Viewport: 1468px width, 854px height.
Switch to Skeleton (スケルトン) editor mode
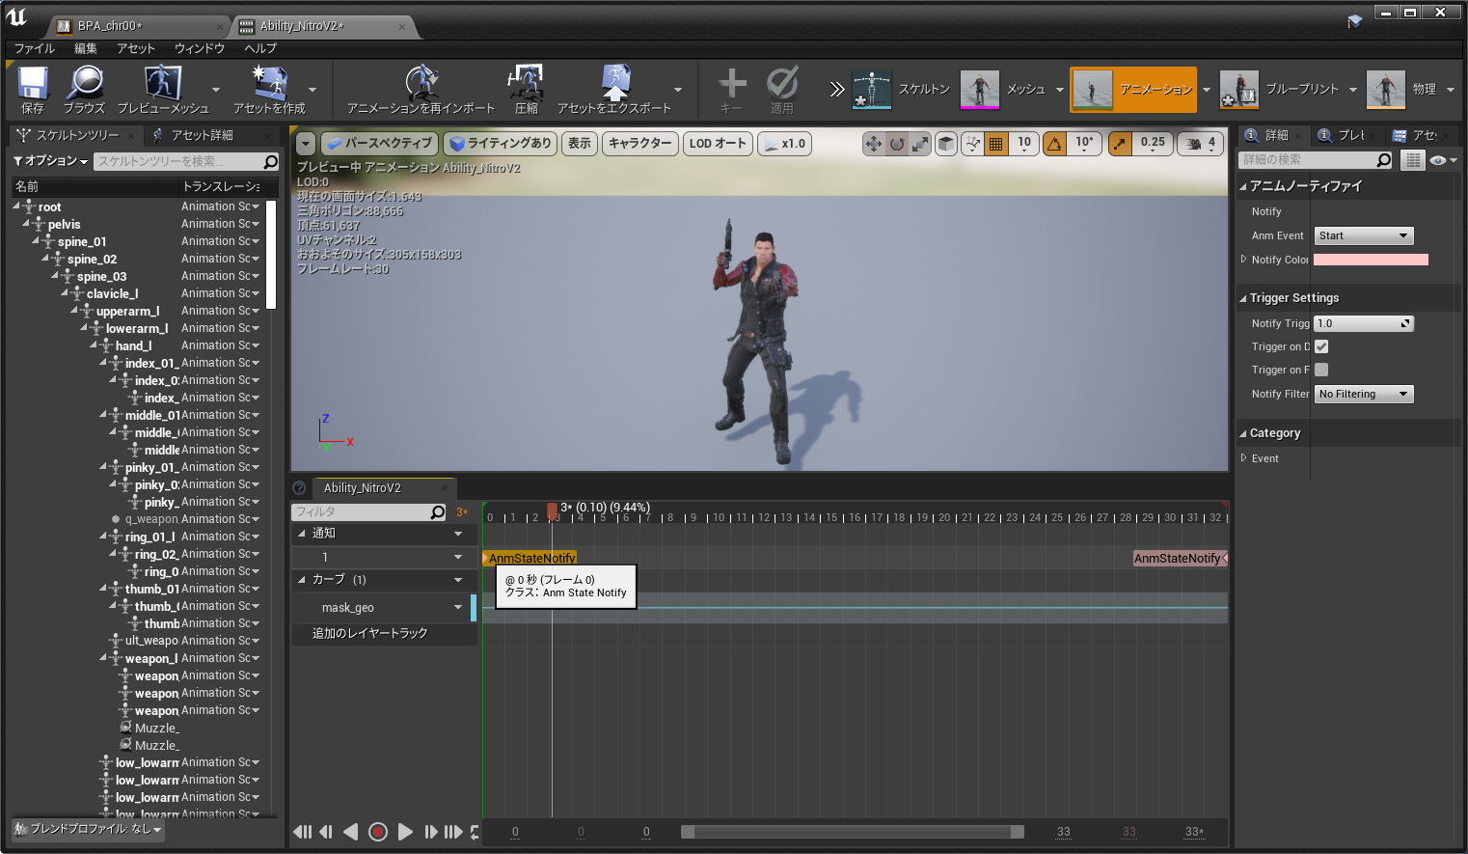[x=901, y=89]
